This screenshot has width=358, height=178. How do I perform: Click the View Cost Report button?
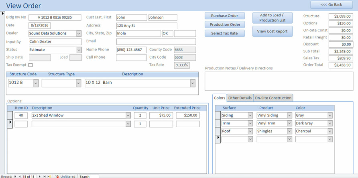click(x=273, y=31)
